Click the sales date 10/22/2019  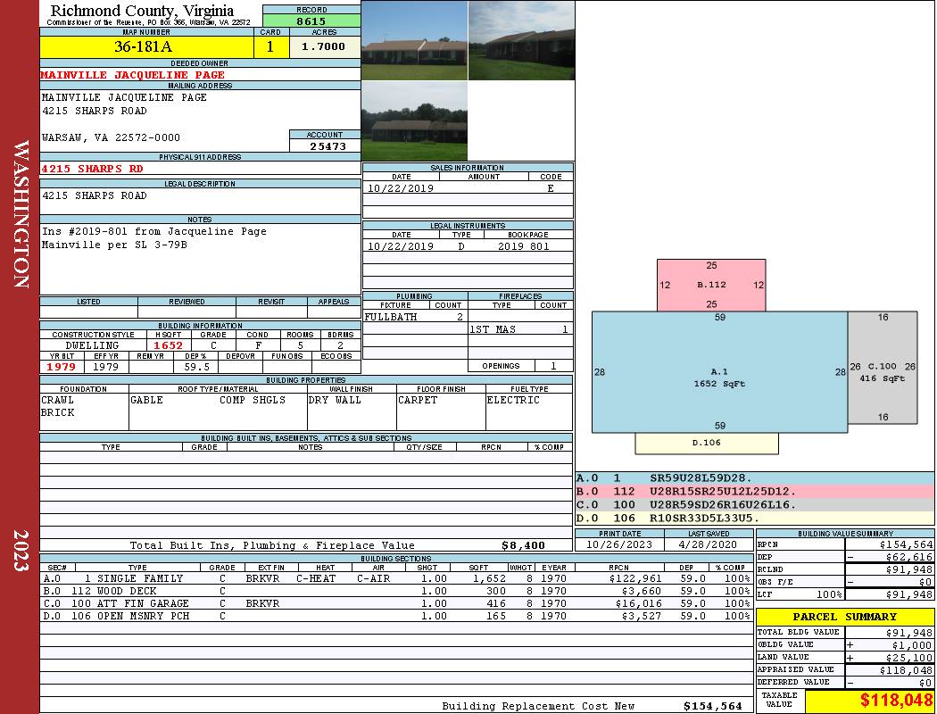click(401, 188)
